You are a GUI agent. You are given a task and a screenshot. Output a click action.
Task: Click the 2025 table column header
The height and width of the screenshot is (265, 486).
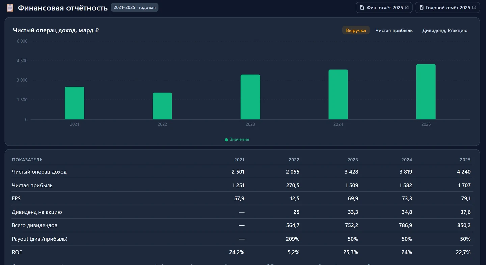[x=465, y=160]
